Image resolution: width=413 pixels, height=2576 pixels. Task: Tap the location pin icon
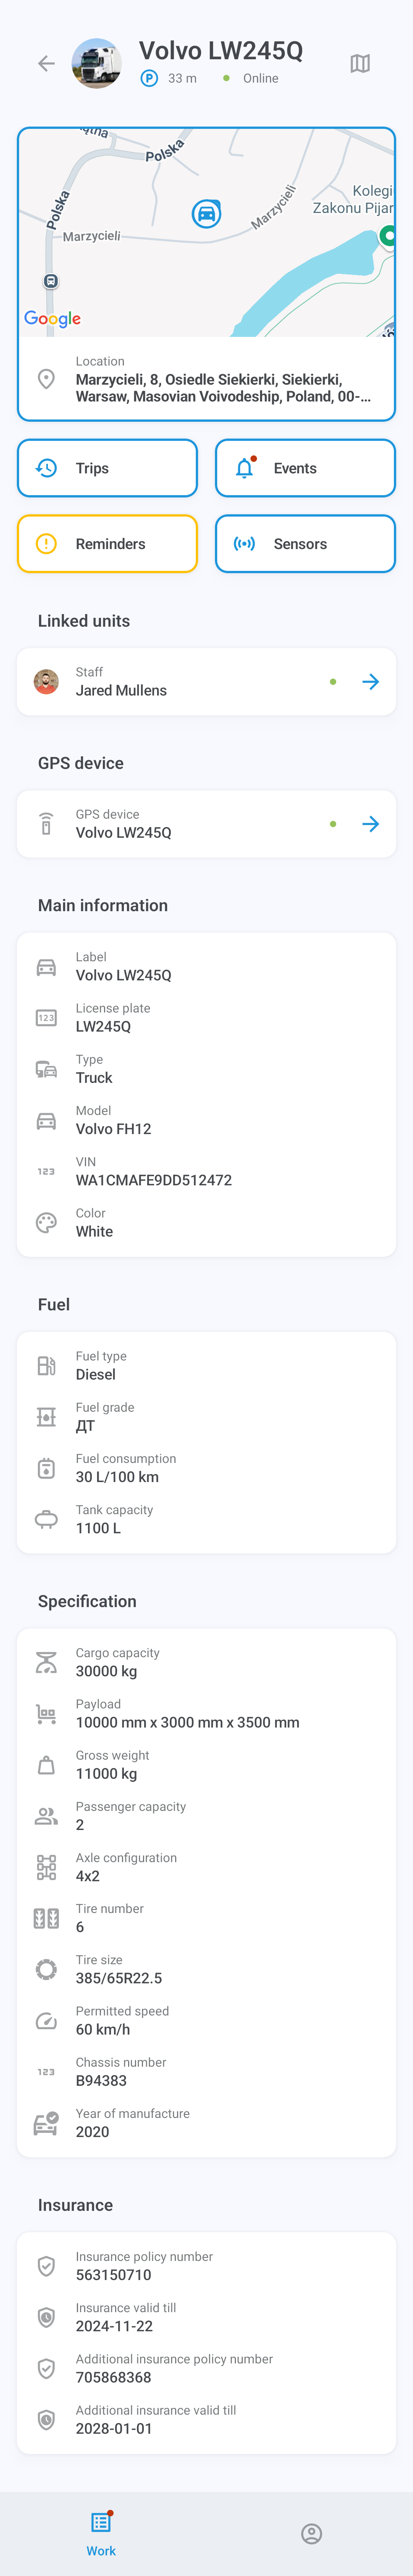click(x=46, y=379)
